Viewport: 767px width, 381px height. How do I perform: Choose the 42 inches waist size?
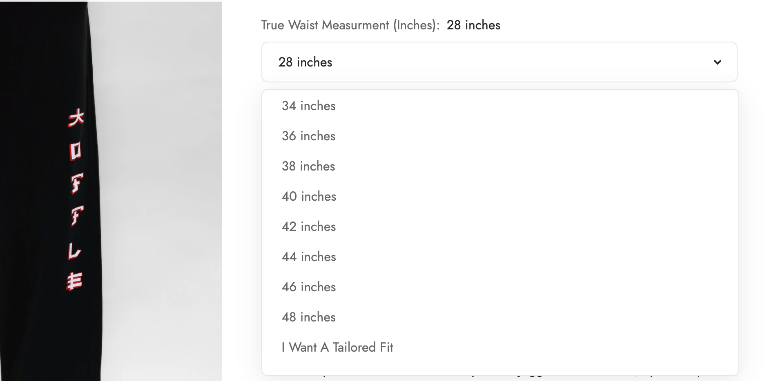[x=309, y=227]
